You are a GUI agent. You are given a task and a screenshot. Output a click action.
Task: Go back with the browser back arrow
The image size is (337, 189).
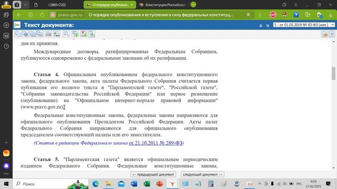click(x=19, y=15)
